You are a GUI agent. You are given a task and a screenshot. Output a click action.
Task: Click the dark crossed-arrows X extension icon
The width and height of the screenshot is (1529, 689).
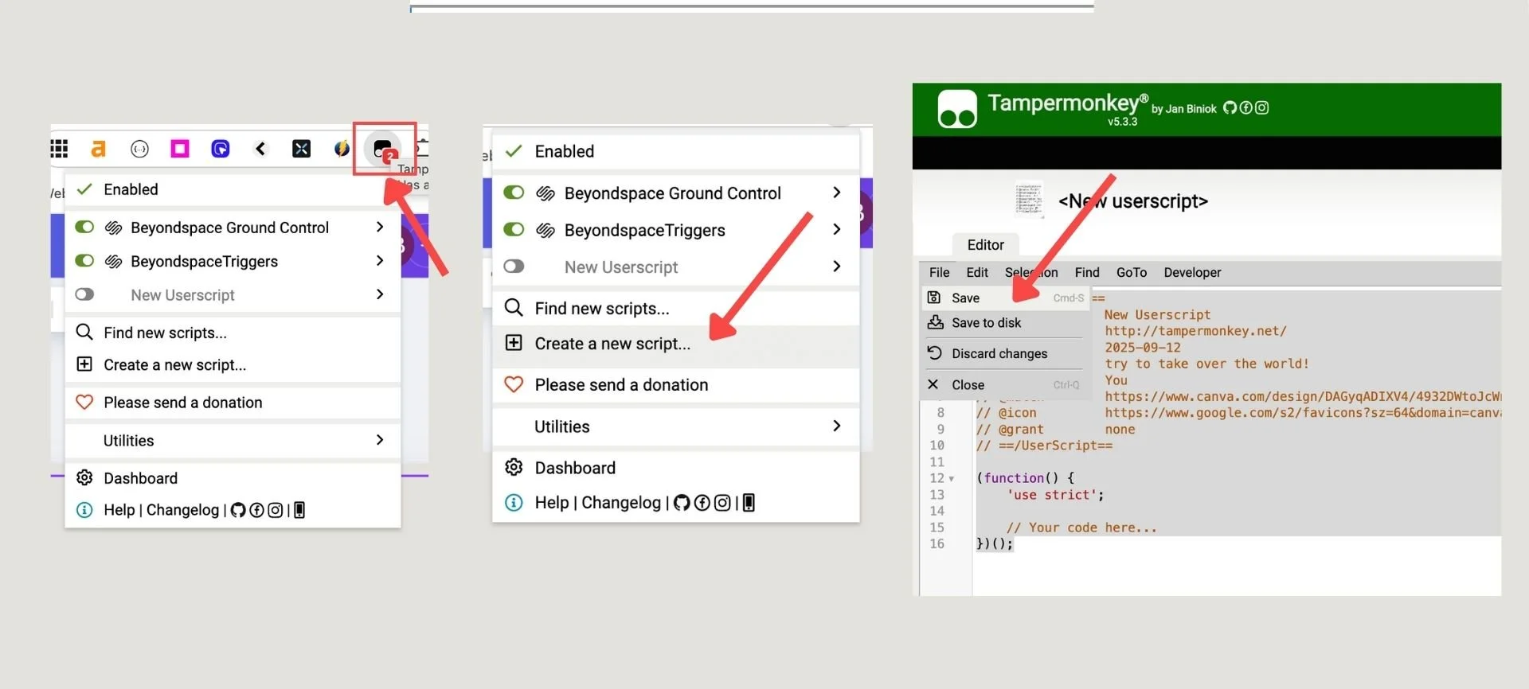[301, 149]
